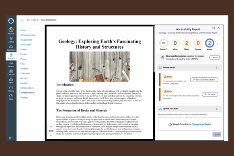
Task: Open Assignments in the course menu
Action: 26,40
